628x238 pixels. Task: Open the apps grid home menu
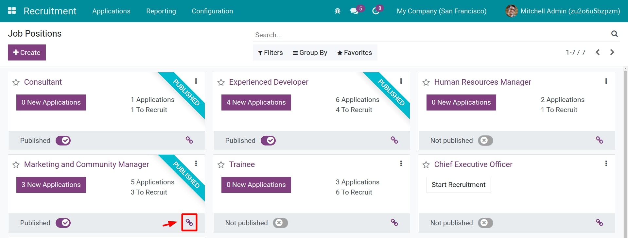pos(12,11)
